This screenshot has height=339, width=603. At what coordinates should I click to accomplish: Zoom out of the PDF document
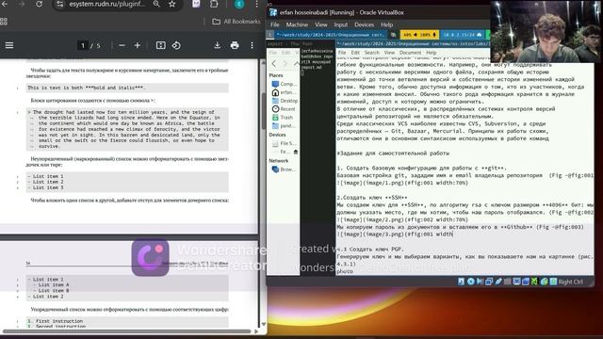[122, 45]
